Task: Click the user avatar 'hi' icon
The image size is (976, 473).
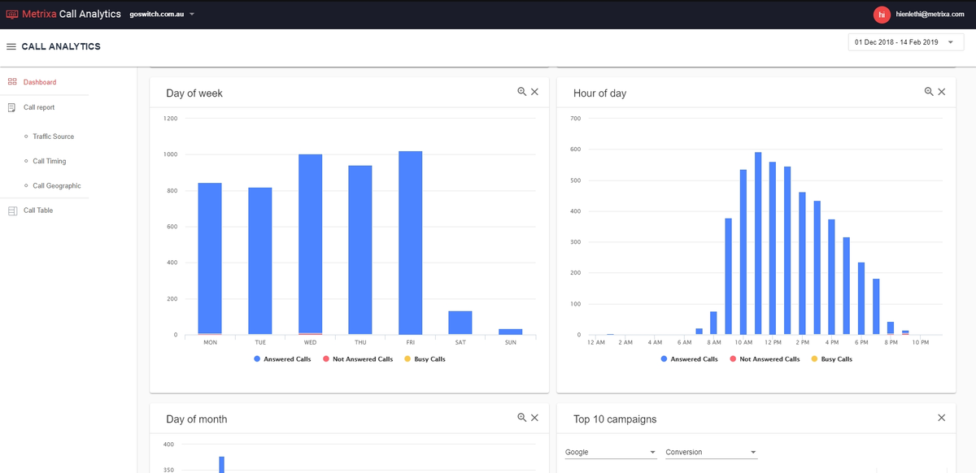Action: coord(881,15)
